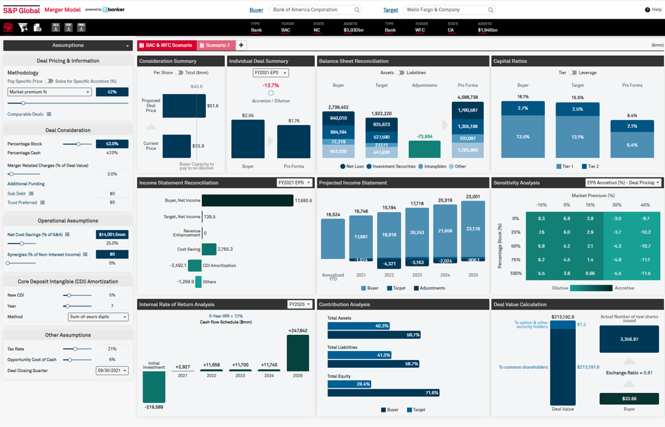
Task: Click the banker logo
Action: 113,10
